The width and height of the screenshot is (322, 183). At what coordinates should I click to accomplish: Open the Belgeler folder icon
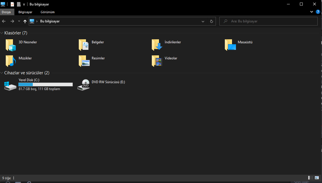tap(84, 45)
